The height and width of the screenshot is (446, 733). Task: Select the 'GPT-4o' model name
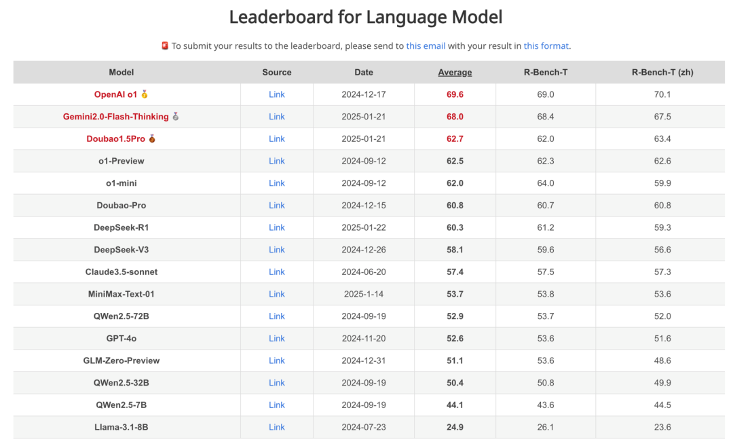tap(121, 339)
